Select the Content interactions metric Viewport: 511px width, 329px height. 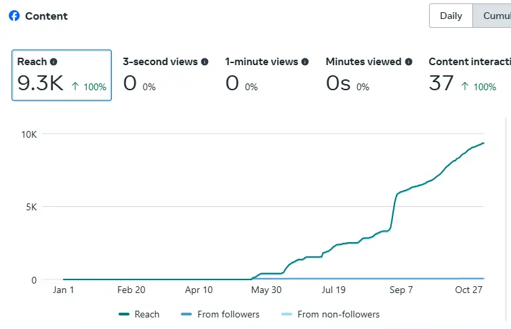pyautogui.click(x=469, y=75)
